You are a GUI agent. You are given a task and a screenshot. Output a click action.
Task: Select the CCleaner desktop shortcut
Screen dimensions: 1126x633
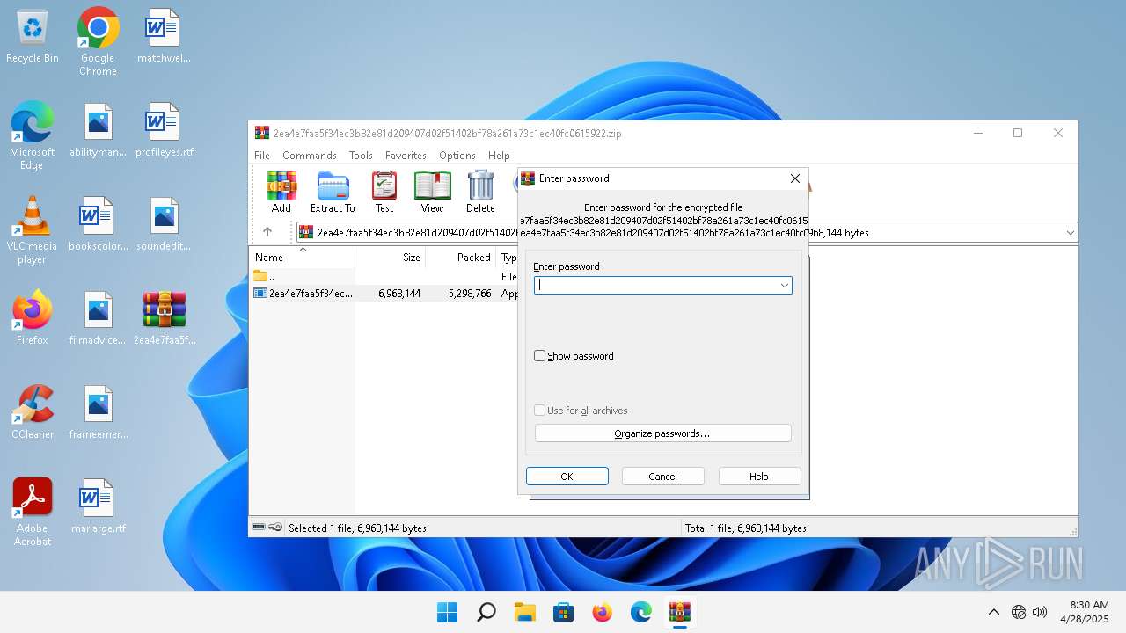33,412
